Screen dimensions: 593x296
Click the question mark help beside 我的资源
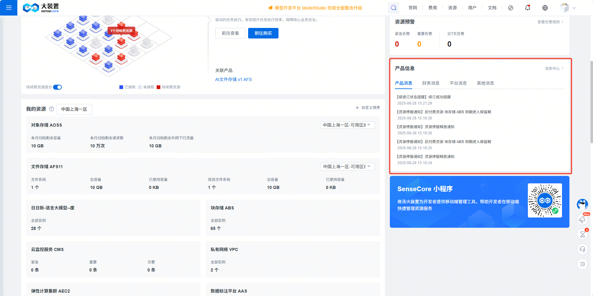tap(51, 109)
